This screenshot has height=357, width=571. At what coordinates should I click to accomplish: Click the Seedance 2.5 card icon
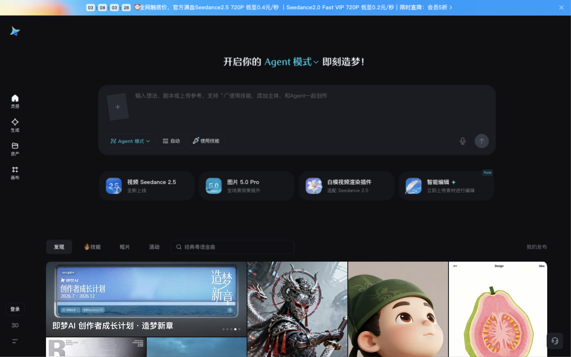tap(114, 186)
